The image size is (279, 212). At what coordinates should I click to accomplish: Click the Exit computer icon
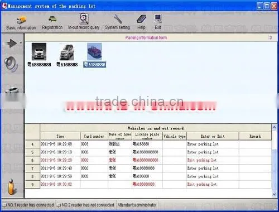pos(158,18)
